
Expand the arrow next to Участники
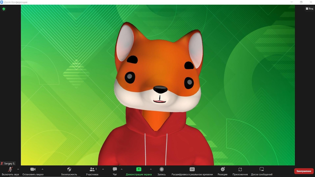(x=103, y=169)
